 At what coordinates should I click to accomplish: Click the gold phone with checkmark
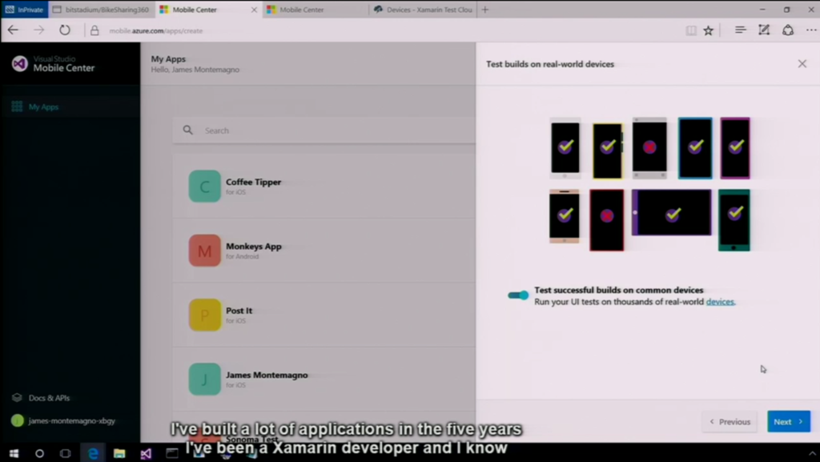565,216
